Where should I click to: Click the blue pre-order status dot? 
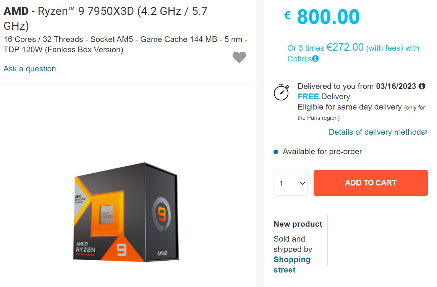pyautogui.click(x=276, y=151)
